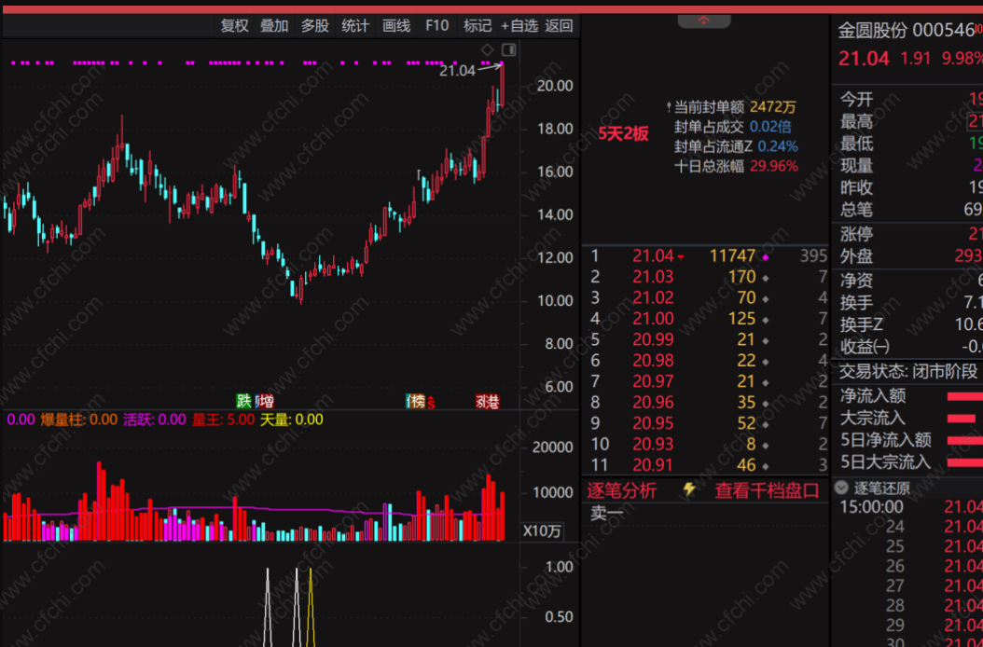Click the 21.04 high price label on chart
The width and height of the screenshot is (983, 647).
click(x=457, y=71)
